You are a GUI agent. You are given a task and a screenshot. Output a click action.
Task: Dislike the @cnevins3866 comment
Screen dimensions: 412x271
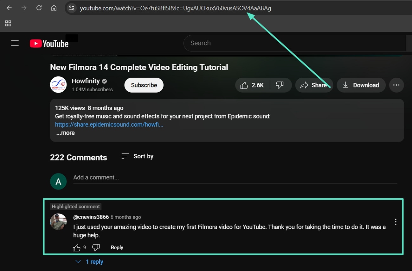point(96,248)
